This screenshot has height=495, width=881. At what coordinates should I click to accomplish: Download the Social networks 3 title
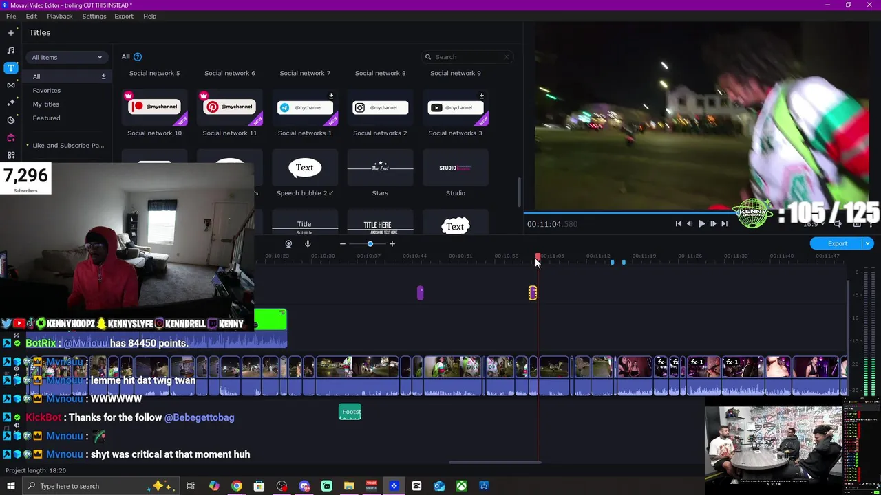coord(481,96)
